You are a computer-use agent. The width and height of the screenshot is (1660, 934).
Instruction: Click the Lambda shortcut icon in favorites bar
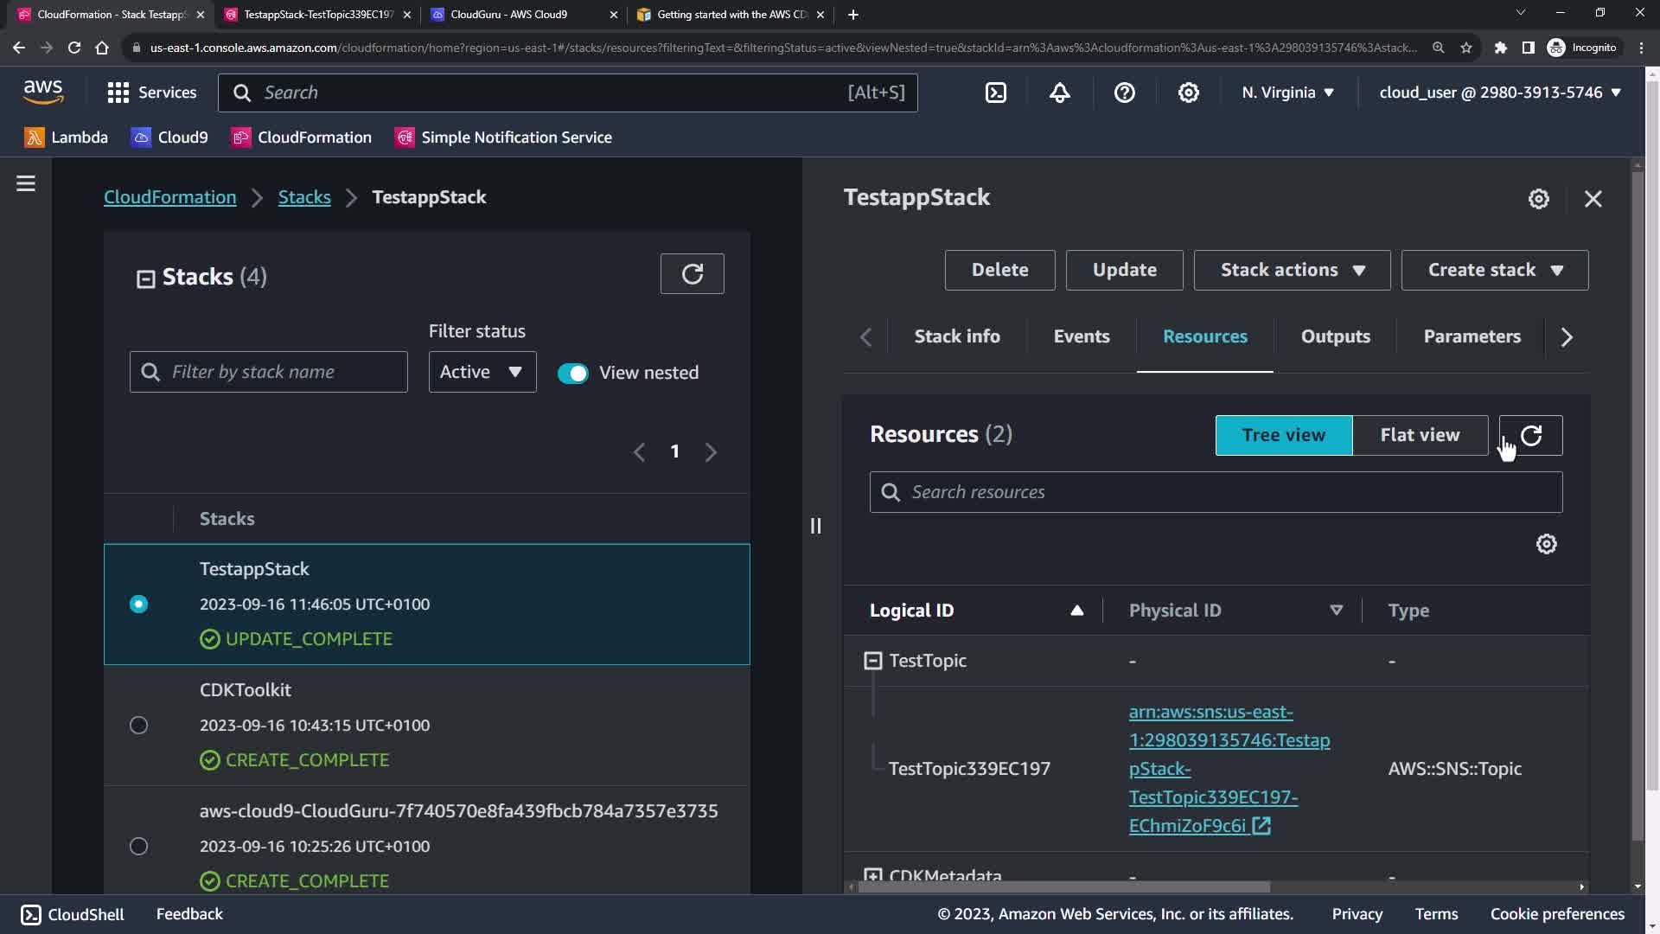[x=34, y=138]
